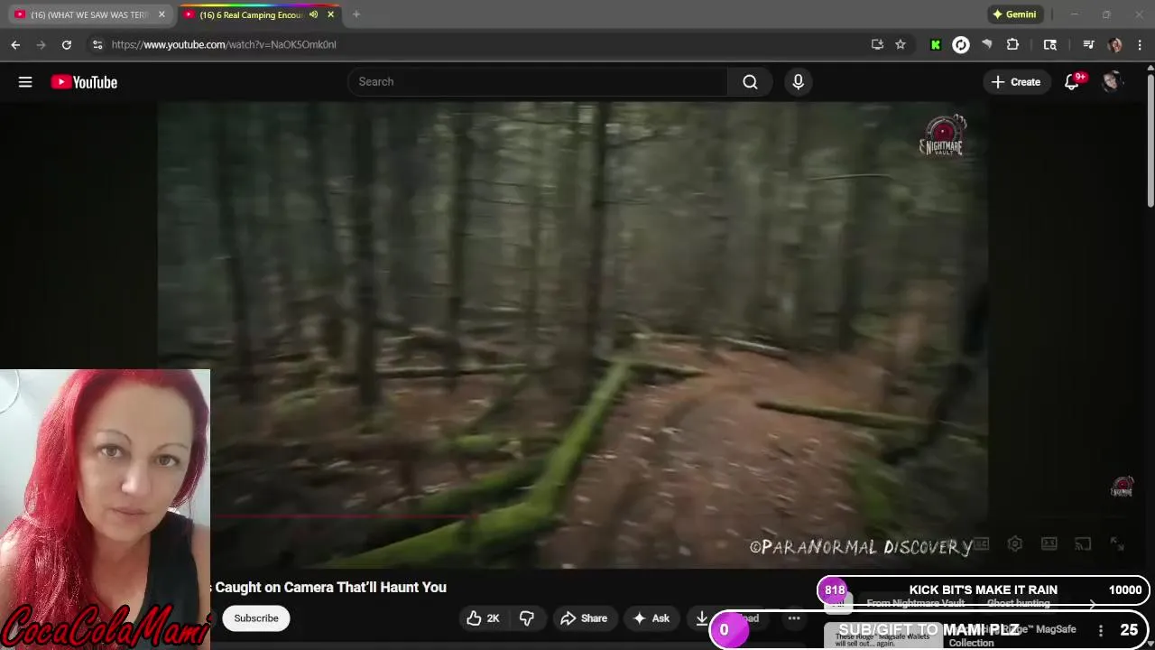The height and width of the screenshot is (650, 1155).
Task: Start voice search with the microphone icon
Action: (x=798, y=81)
